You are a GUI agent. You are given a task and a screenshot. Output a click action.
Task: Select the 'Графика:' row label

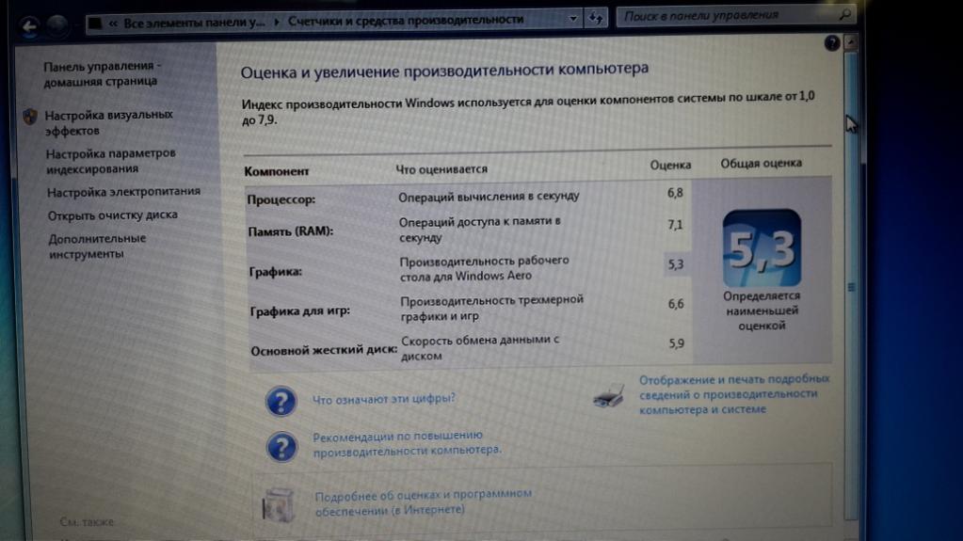(275, 271)
